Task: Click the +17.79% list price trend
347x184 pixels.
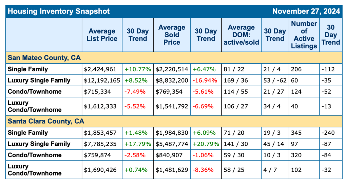Action: 138,144
